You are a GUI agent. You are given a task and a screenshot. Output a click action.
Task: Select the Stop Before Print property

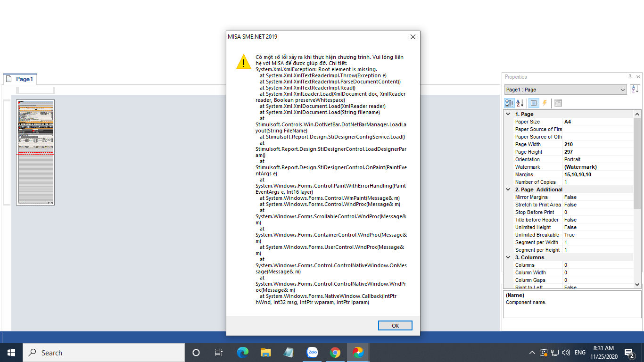[x=569, y=212]
